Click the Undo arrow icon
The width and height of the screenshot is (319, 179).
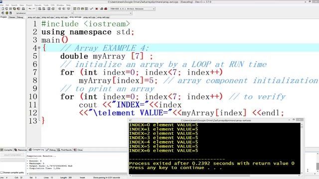(30, 9)
